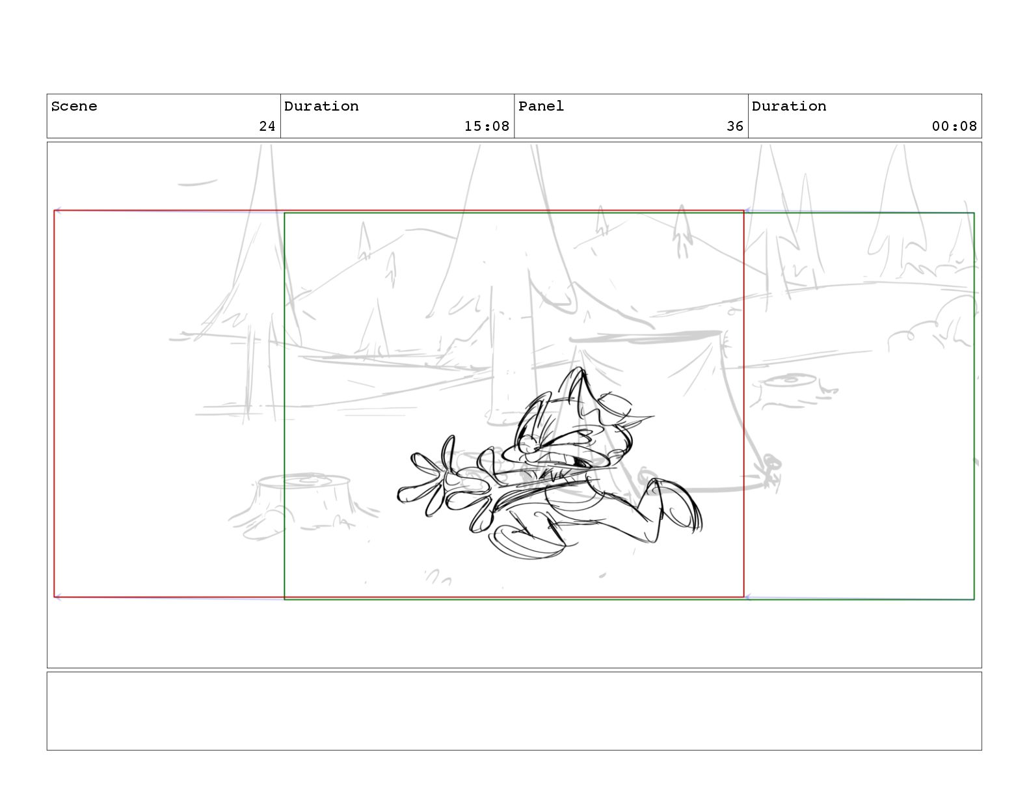Click the Panel label in header
Screen dimensions: 1029x797
(x=541, y=106)
